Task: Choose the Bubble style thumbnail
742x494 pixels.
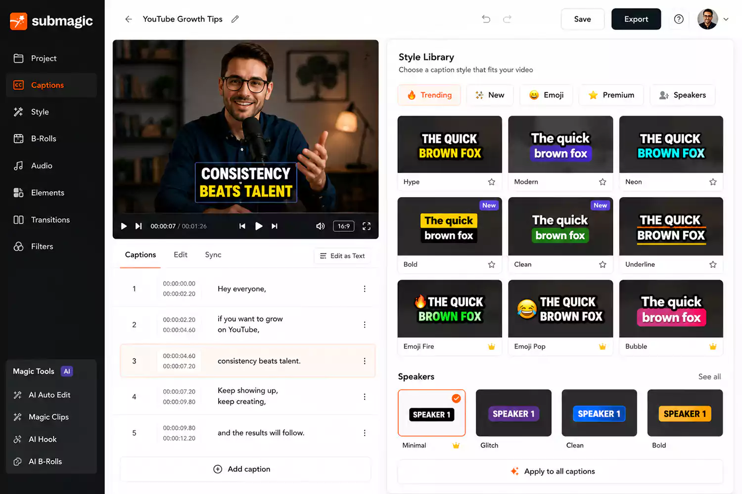Action: pyautogui.click(x=671, y=309)
